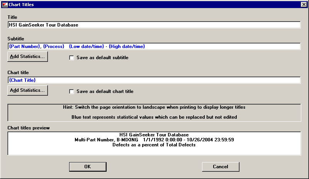
Task: Click the landscape orientation hint text
Action: point(154,107)
